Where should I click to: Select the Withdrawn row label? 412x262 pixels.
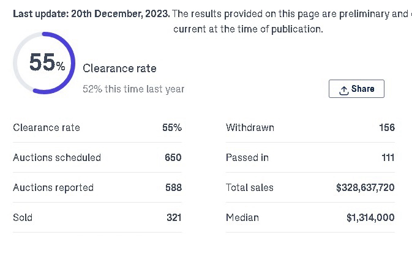(250, 128)
